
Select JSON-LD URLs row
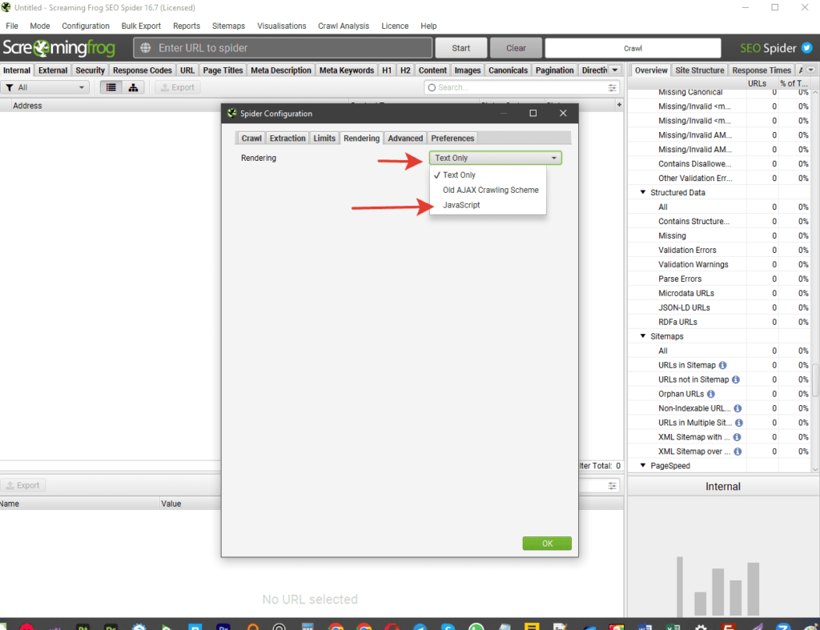719,307
